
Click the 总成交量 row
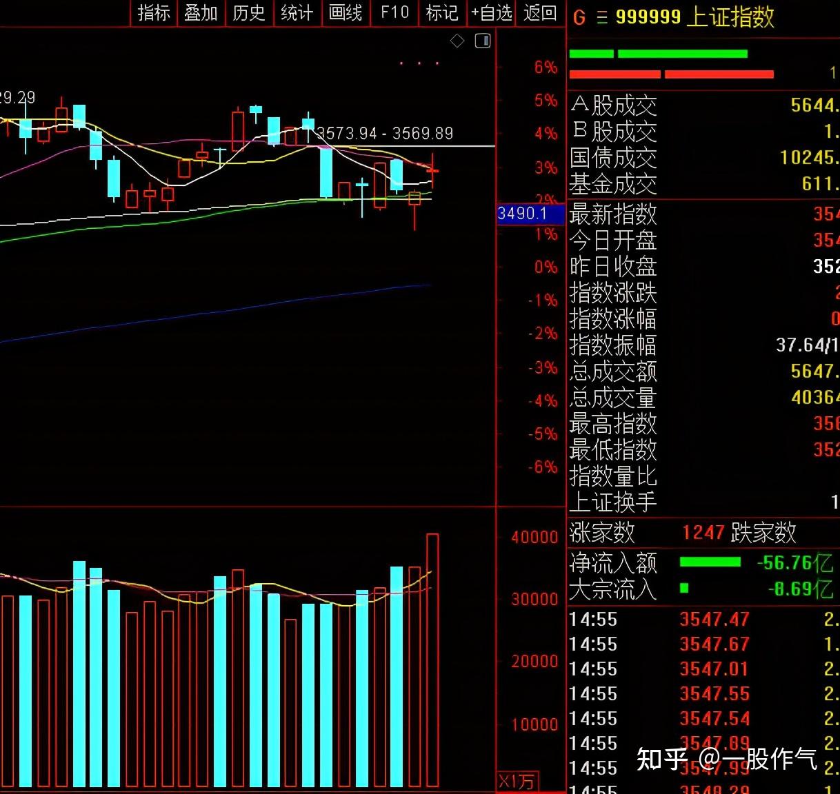(703, 398)
